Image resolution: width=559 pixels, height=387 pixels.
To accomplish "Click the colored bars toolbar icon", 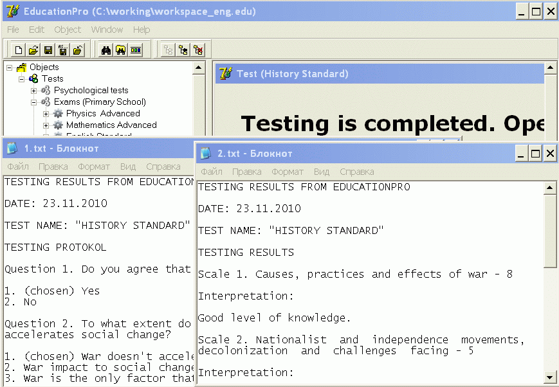I will [x=135, y=50].
